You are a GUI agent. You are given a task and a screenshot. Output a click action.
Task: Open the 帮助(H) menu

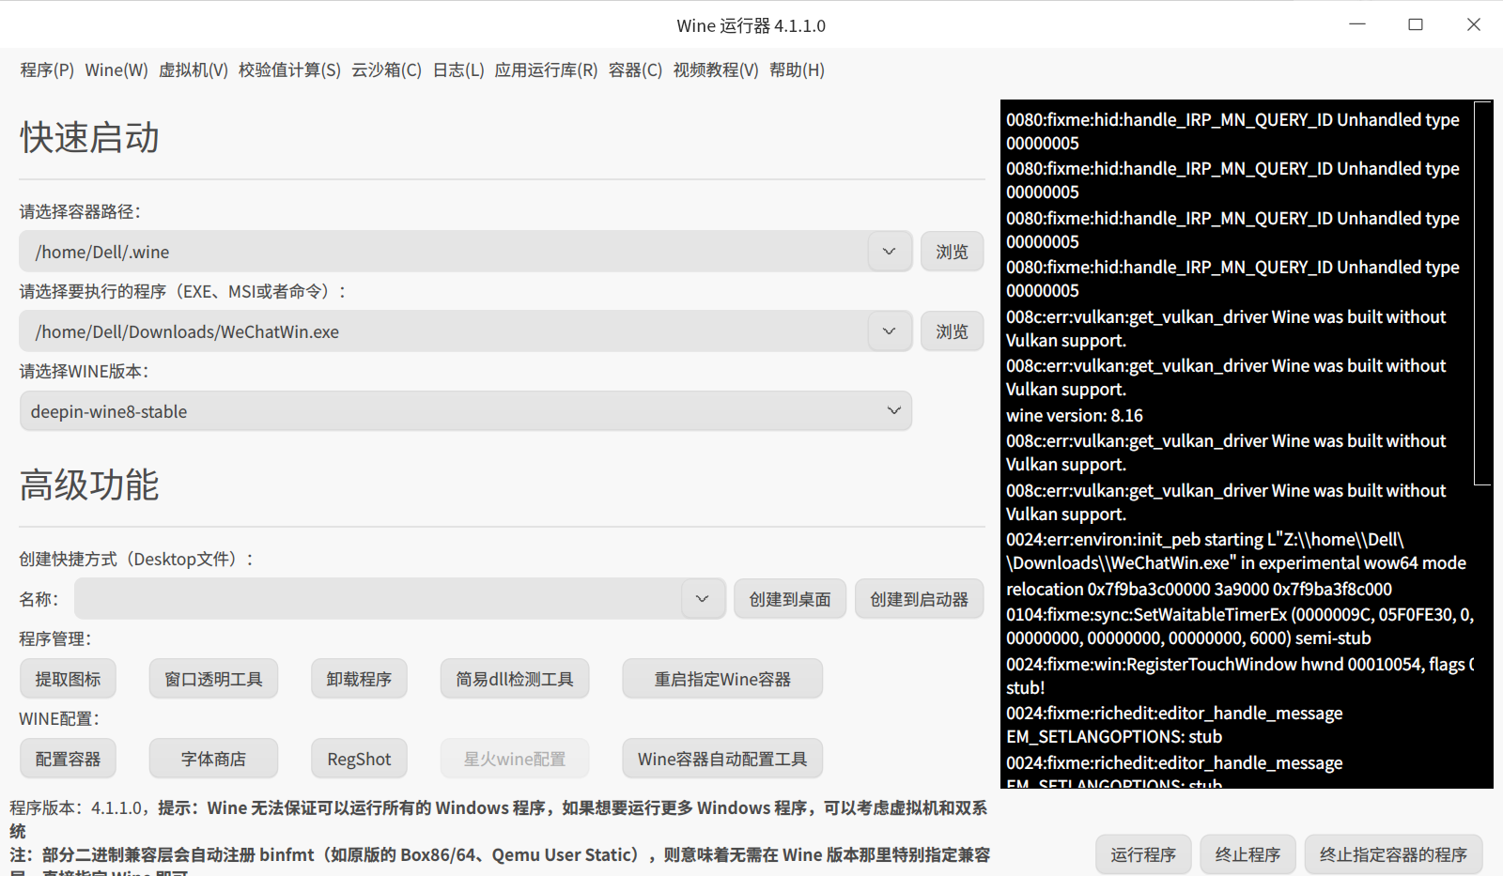797,70
